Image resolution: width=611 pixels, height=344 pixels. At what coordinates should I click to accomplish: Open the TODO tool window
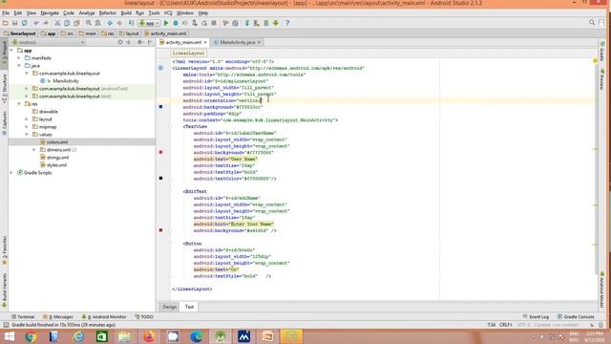pos(144,316)
